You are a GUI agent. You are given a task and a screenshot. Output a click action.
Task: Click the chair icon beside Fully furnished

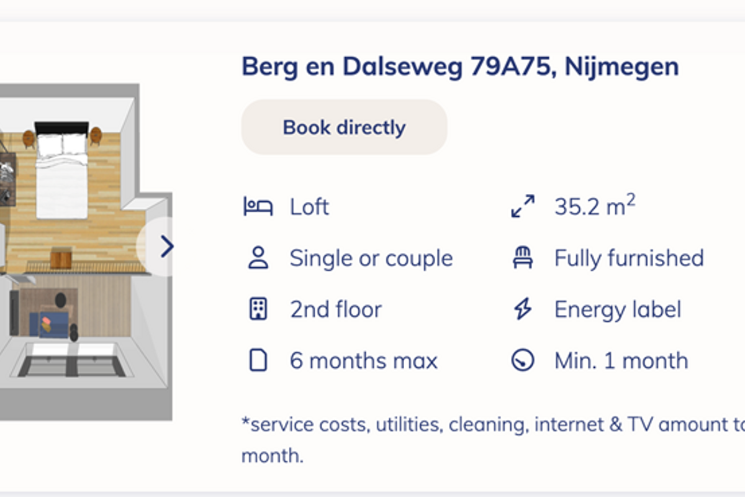523,258
